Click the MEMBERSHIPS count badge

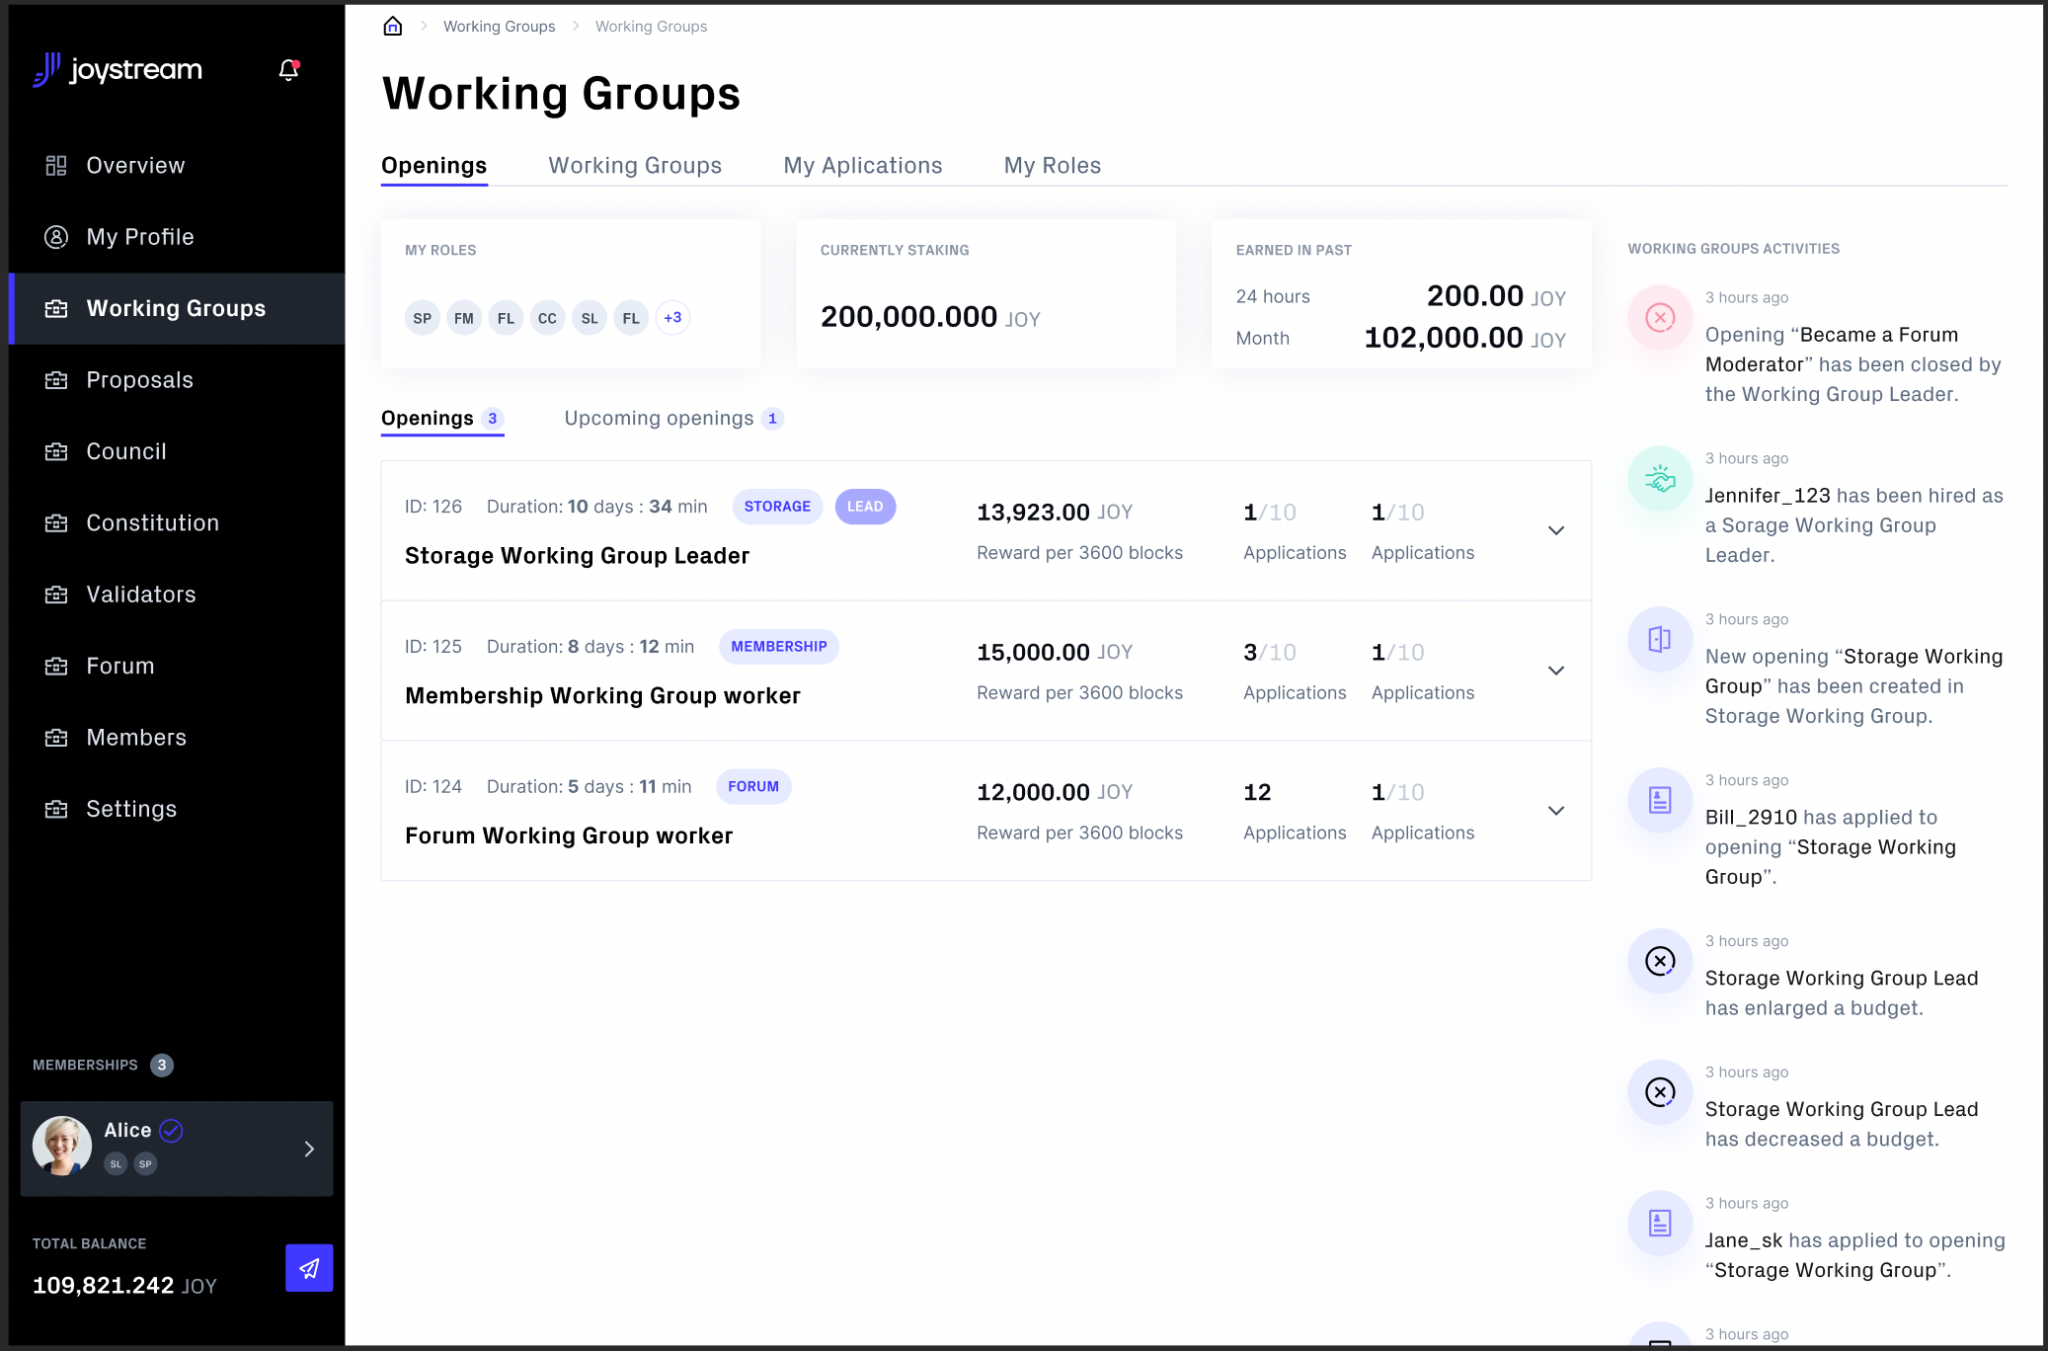(x=161, y=1065)
